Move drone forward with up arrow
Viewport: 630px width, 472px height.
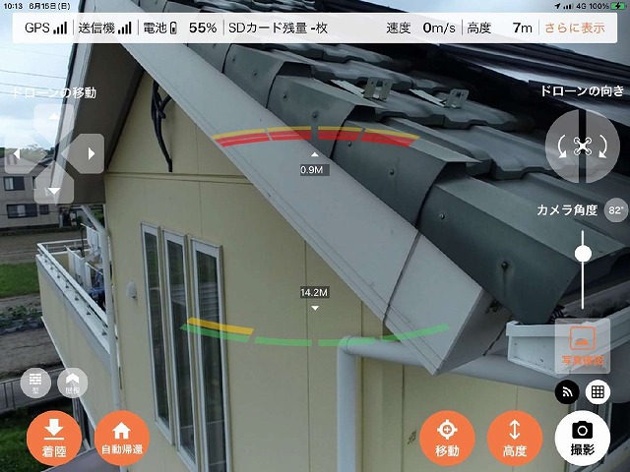53,120
